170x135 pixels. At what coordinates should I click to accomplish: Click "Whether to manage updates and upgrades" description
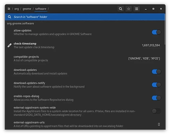pos(53,34)
